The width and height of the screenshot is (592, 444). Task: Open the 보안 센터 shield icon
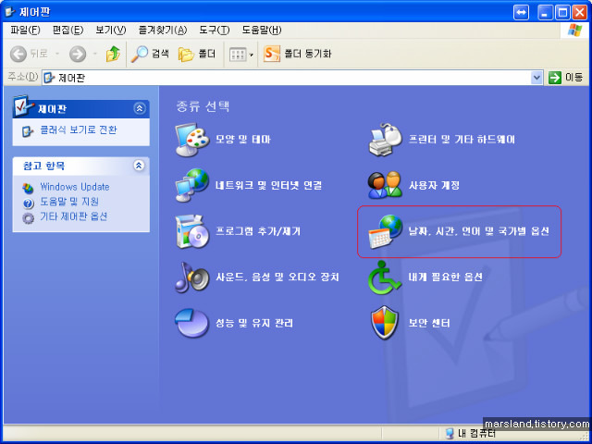(x=385, y=323)
